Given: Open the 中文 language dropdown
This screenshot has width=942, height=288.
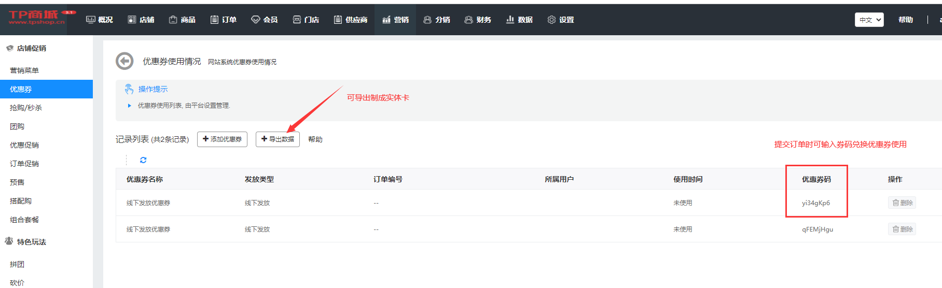Looking at the screenshot, I should [869, 20].
